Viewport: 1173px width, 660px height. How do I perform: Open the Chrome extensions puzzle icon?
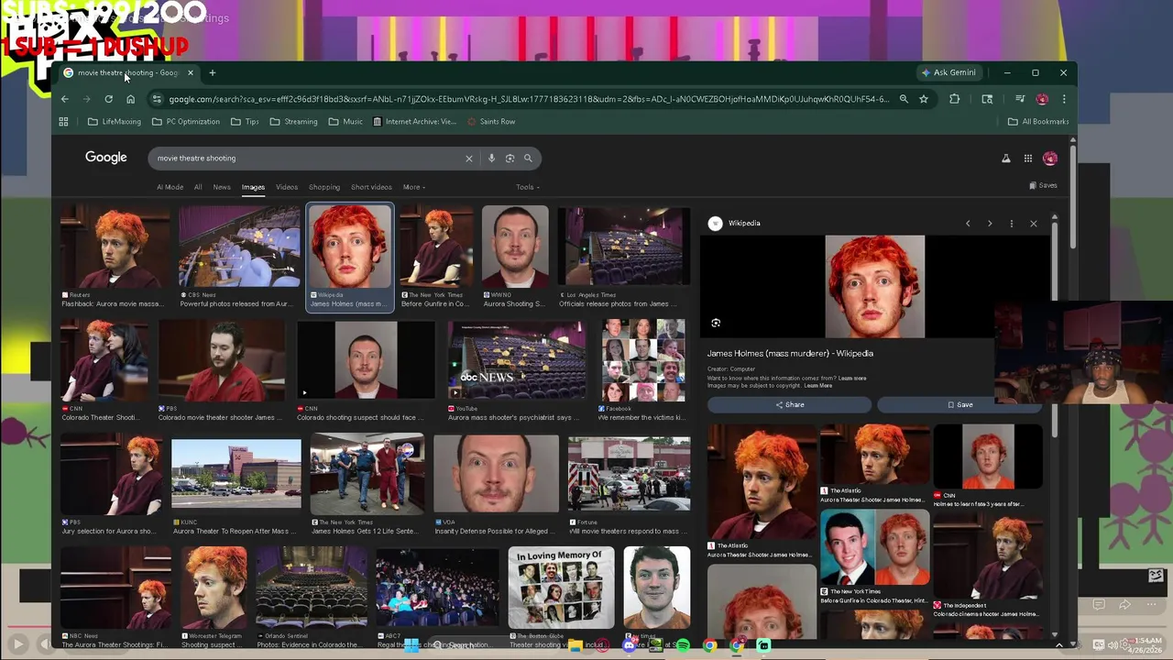pyautogui.click(x=954, y=99)
